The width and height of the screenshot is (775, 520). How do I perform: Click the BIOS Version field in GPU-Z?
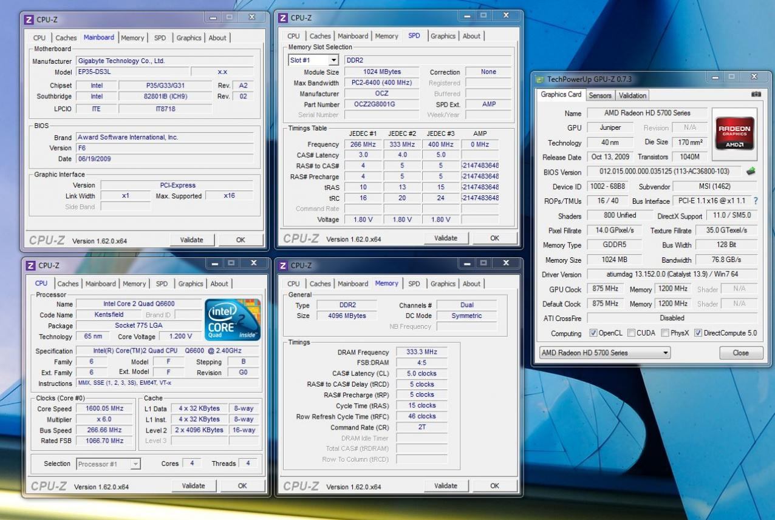[665, 172]
